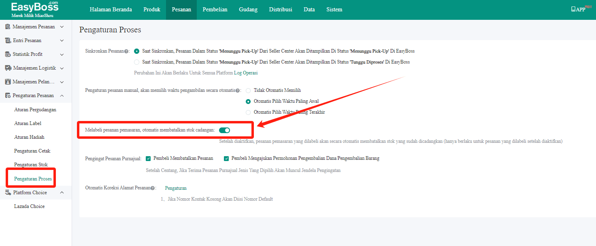Collapse the Pengaturan Pesanan menu

tap(62, 95)
